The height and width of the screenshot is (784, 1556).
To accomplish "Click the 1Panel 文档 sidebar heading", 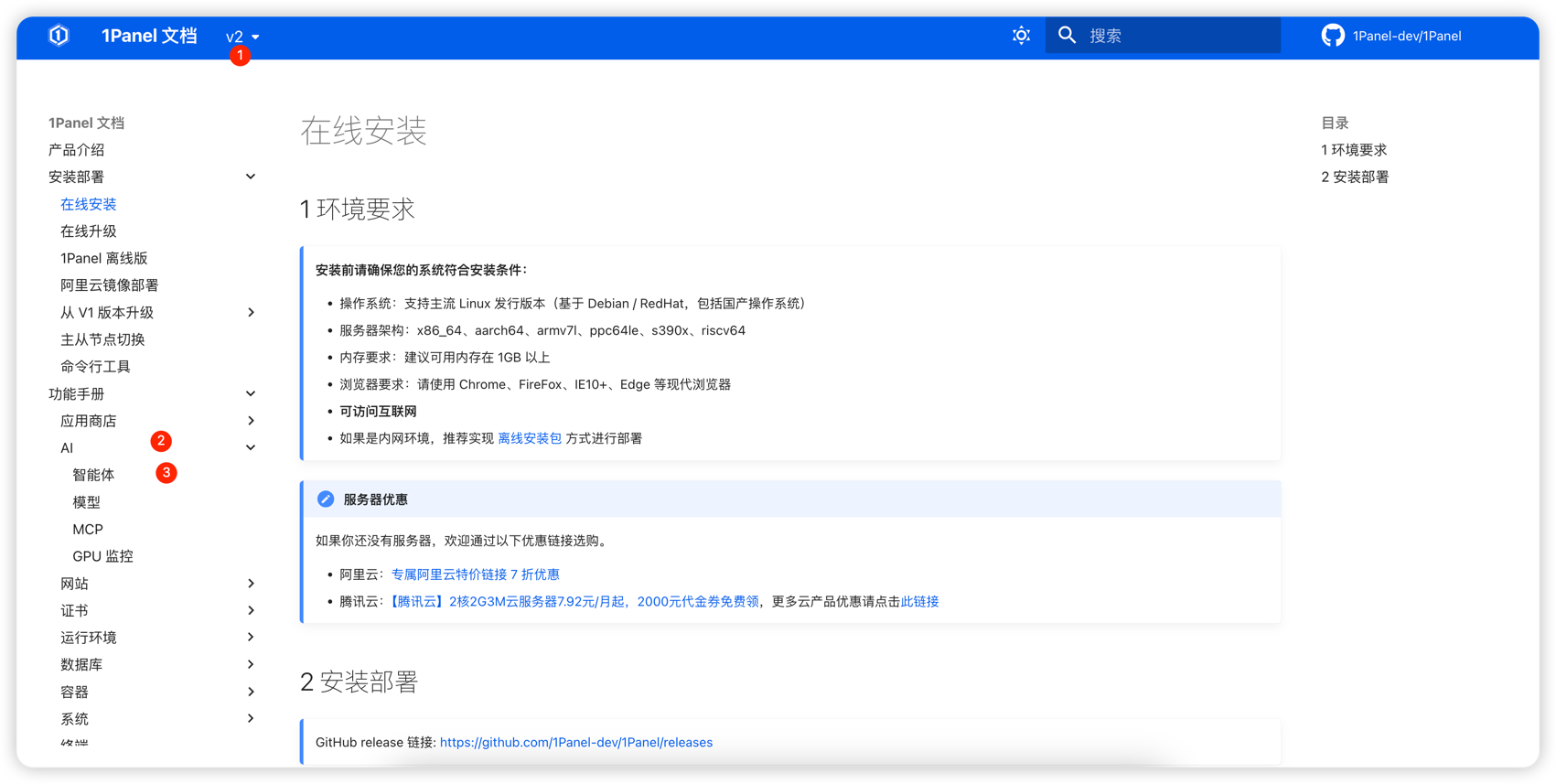I will point(87,123).
